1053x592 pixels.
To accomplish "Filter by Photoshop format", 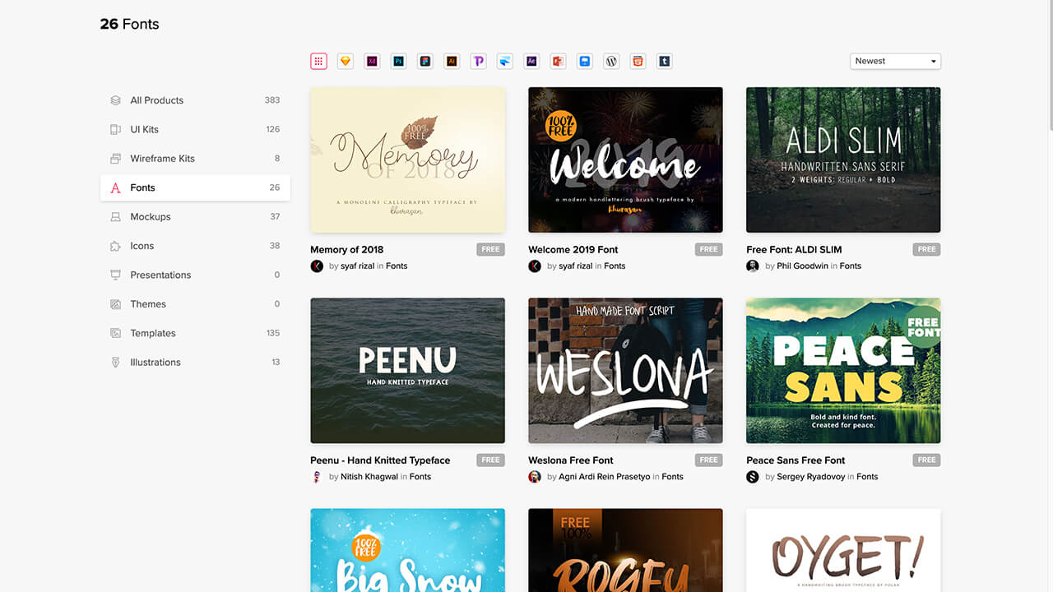I will [x=398, y=61].
